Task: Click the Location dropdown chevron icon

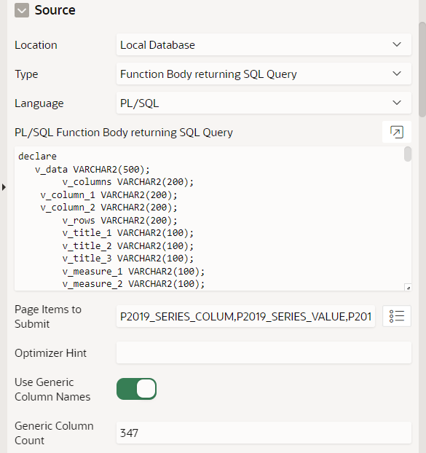Action: click(x=397, y=44)
